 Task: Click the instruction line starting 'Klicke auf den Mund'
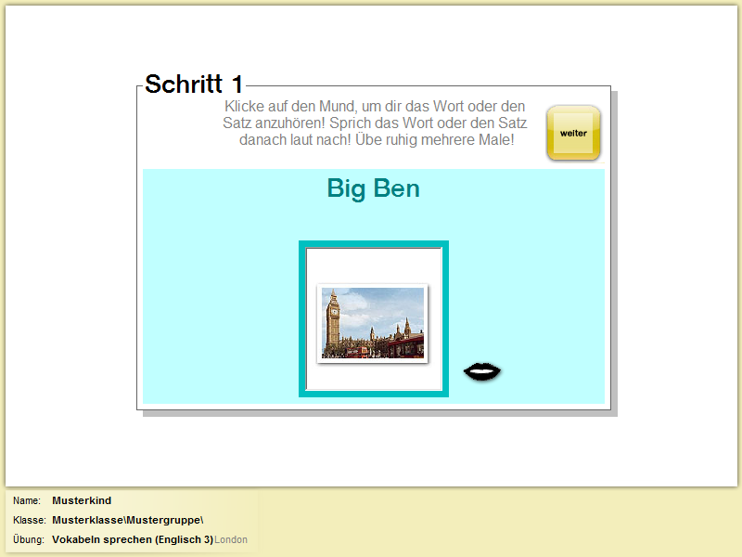375,107
